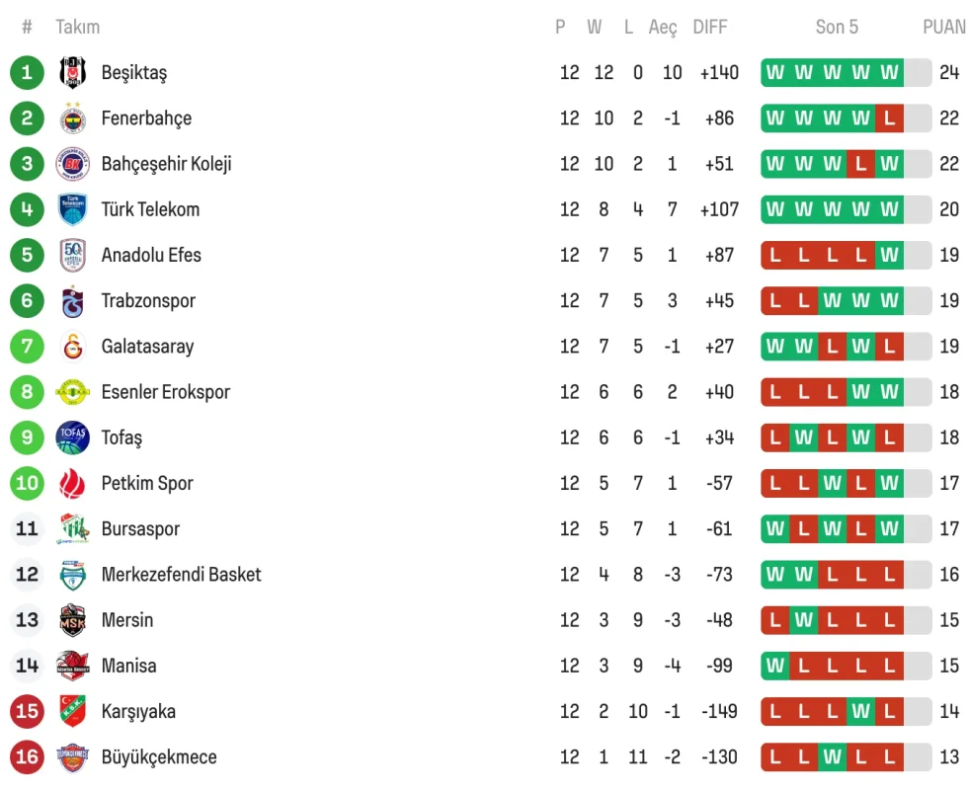Click the Beşiktaş club logo
968x790 pixels.
pyautogui.click(x=73, y=73)
